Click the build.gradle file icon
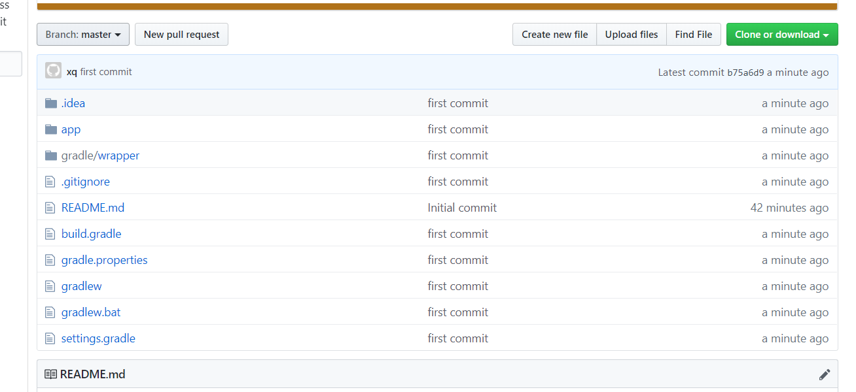The width and height of the screenshot is (856, 392). pos(50,234)
